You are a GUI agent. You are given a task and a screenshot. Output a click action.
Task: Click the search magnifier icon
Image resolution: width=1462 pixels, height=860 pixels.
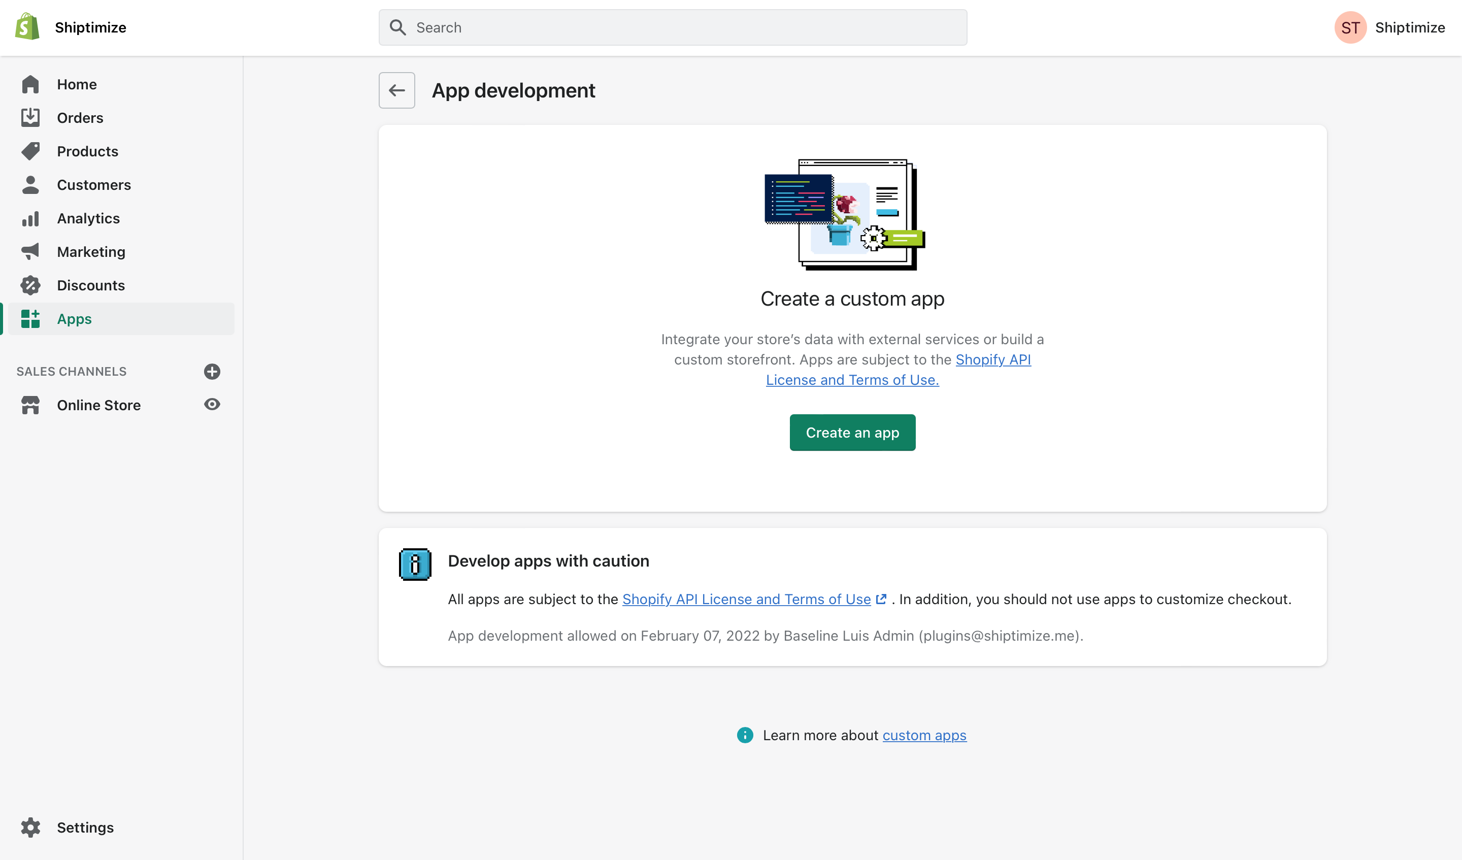pos(397,27)
